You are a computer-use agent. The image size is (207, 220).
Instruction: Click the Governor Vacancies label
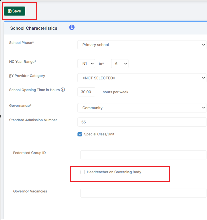(30, 191)
